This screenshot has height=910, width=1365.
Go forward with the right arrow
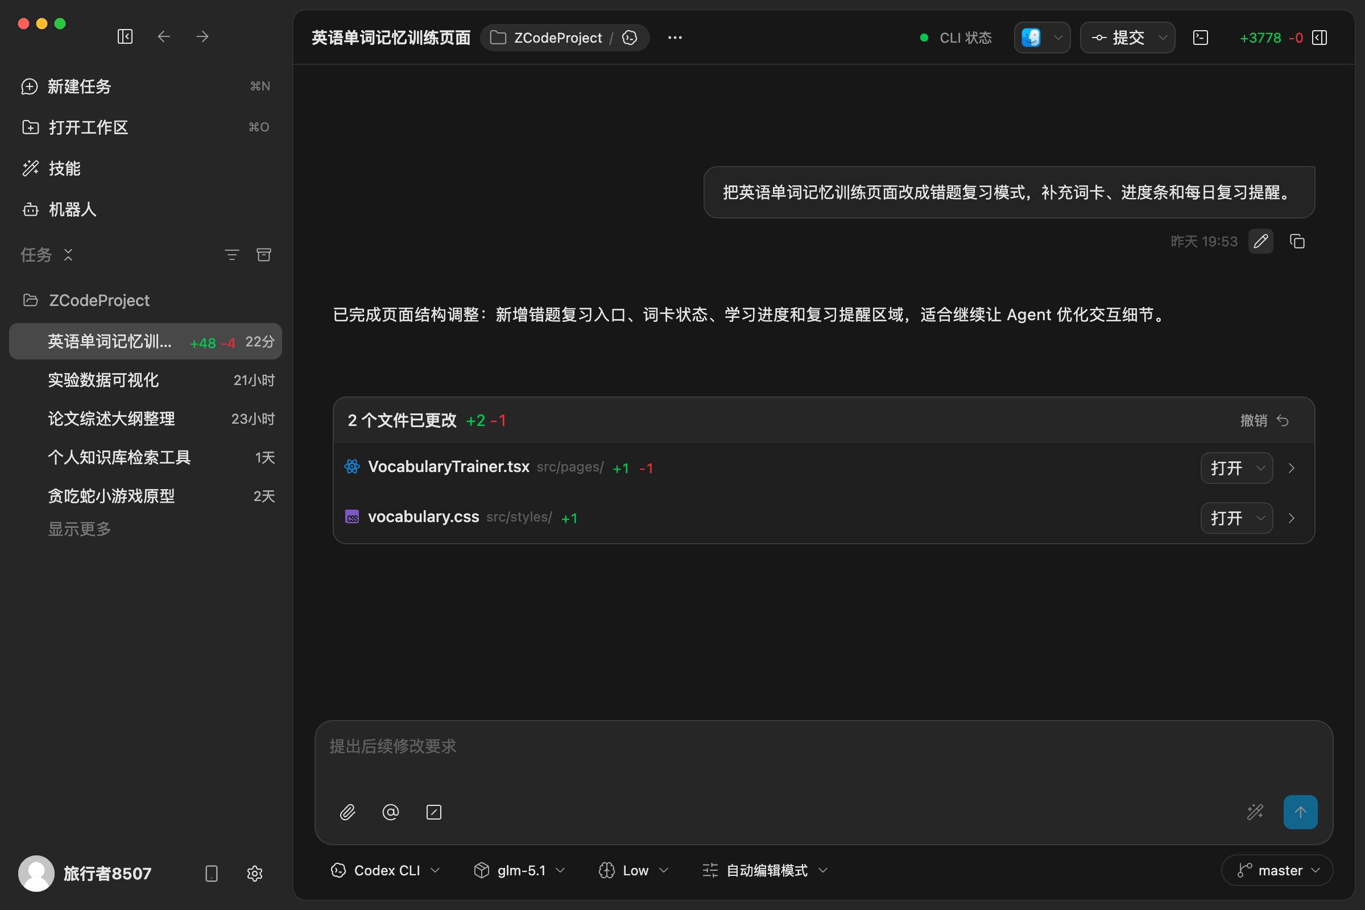point(202,36)
